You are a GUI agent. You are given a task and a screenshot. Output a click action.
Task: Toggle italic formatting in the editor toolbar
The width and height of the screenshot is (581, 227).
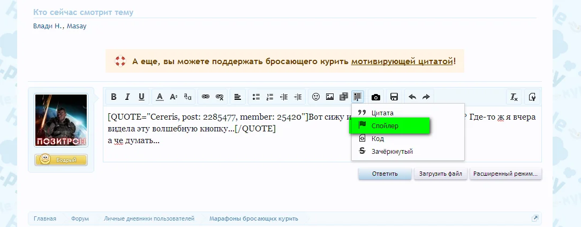[127, 97]
